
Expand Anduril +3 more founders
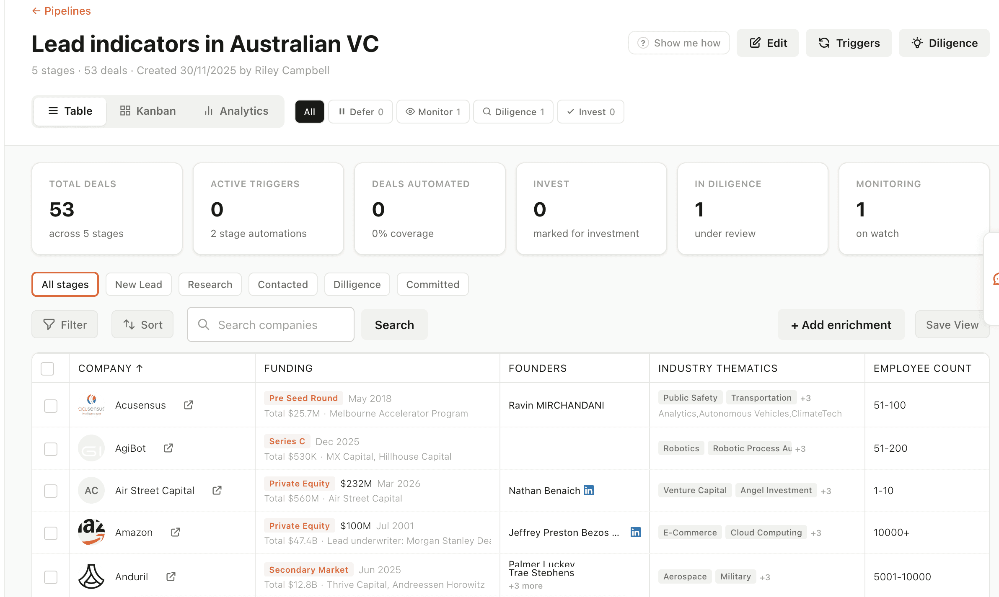click(525, 586)
